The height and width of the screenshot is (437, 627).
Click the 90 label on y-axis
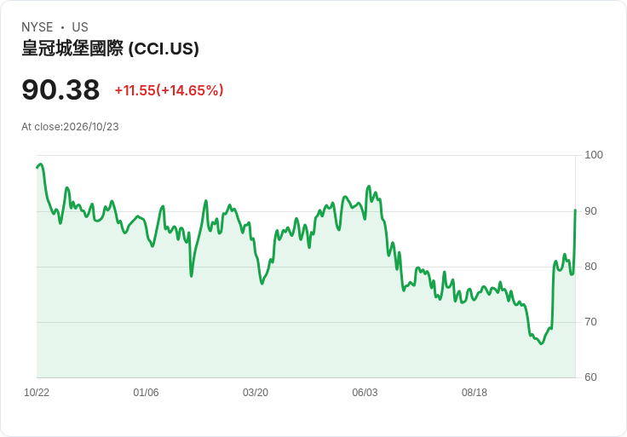[590, 211]
